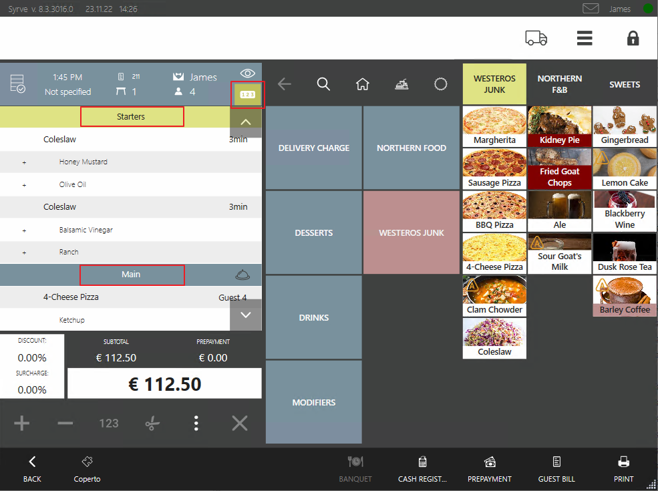Open the hamburger main menu
This screenshot has width=658, height=491.
(x=585, y=39)
